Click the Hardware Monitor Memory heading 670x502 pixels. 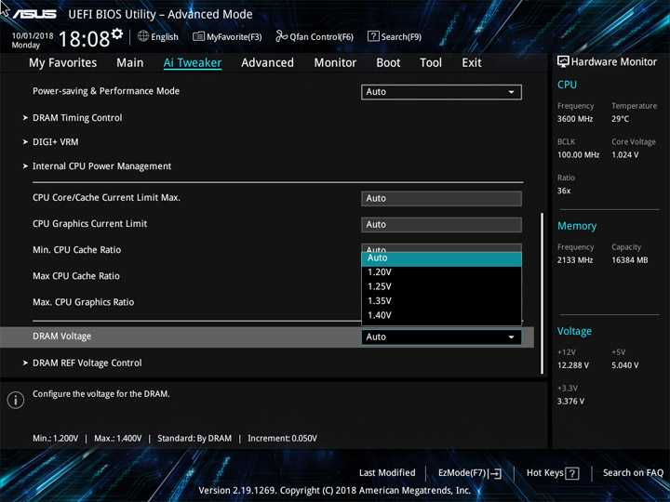click(x=577, y=226)
